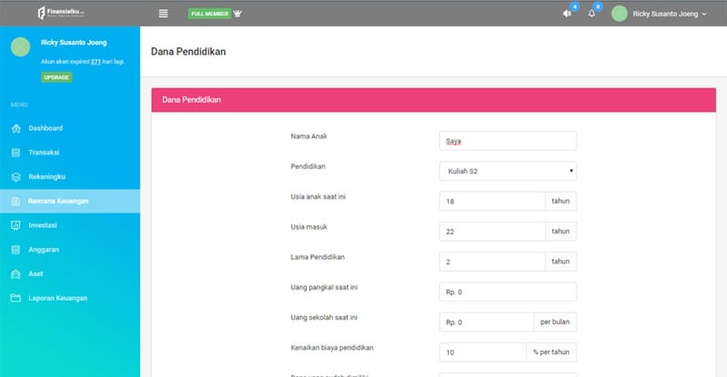Image resolution: width=727 pixels, height=377 pixels.
Task: Click the Nama Anak input field
Action: coord(507,141)
